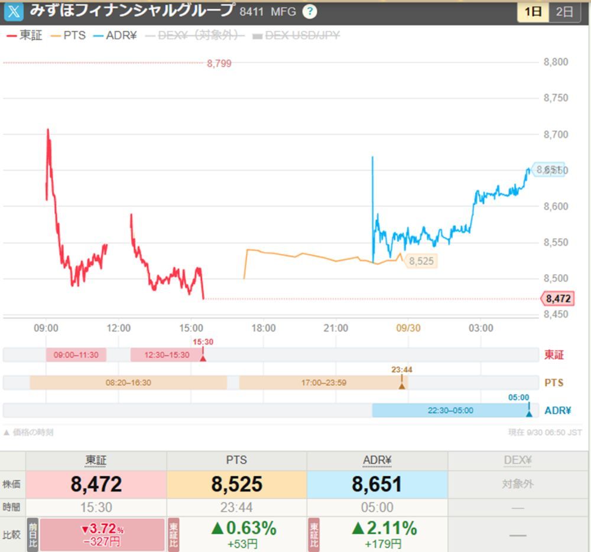Click the 8,651 ADR price callout
The height and width of the screenshot is (552, 591).
[549, 170]
